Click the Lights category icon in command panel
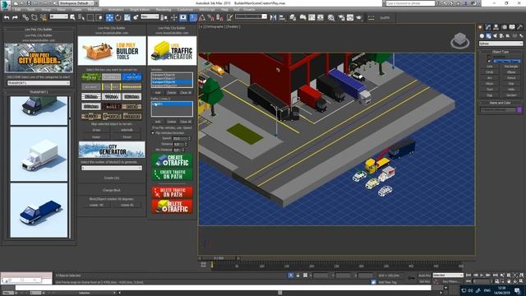Screen dimensions: 526x296 [495, 36]
